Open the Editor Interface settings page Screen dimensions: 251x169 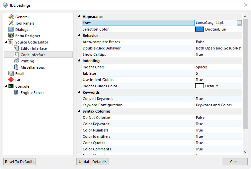coord(34,48)
